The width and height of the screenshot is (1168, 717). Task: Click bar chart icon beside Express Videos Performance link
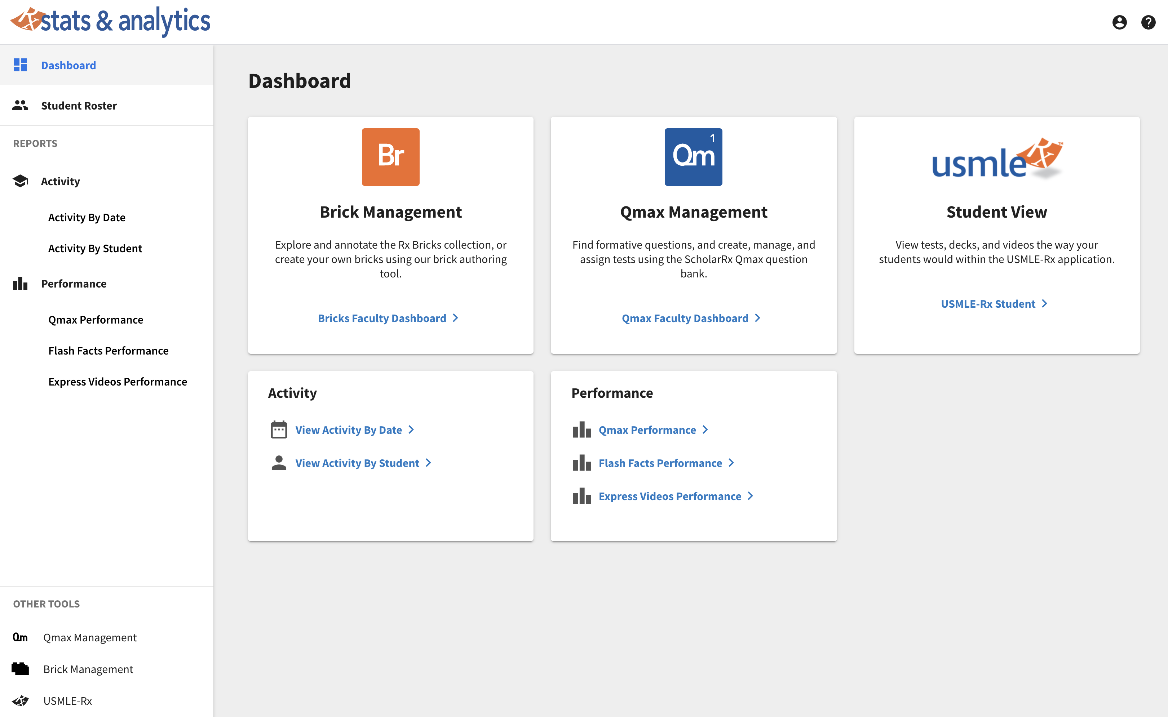tap(581, 496)
